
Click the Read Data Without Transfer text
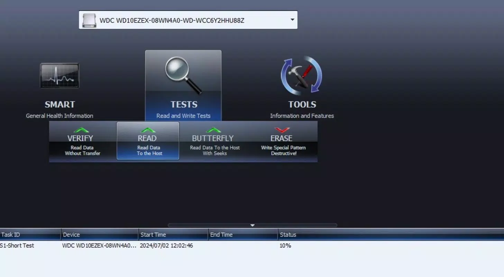click(x=82, y=150)
